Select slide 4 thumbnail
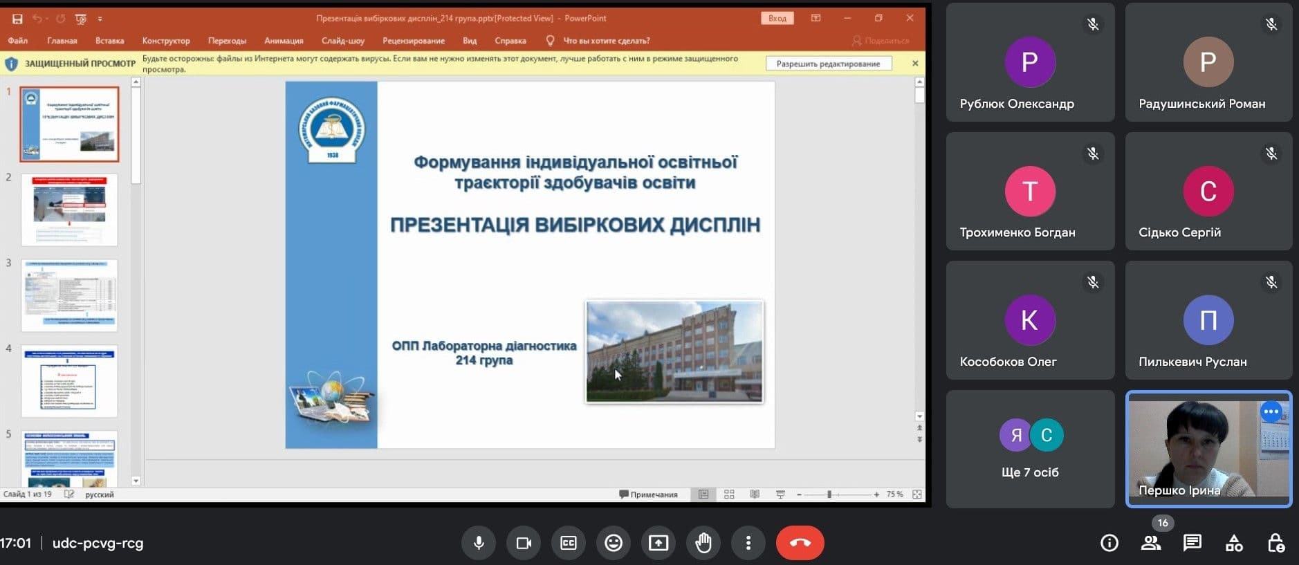Viewport: 1299px width, 565px height. pos(69,381)
